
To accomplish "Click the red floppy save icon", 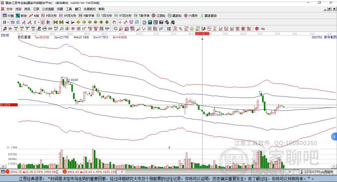I will click(161, 22).
